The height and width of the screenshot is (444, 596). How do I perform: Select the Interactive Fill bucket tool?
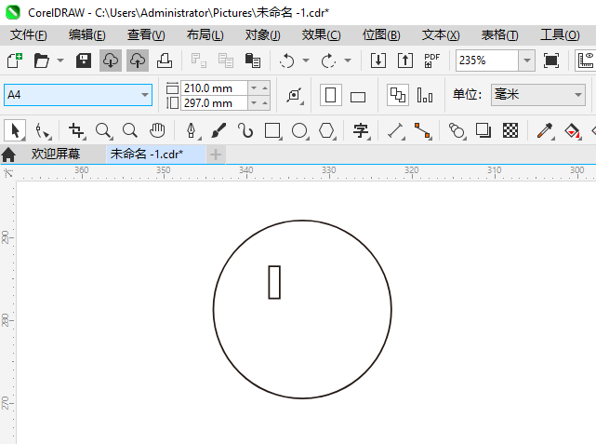(573, 130)
